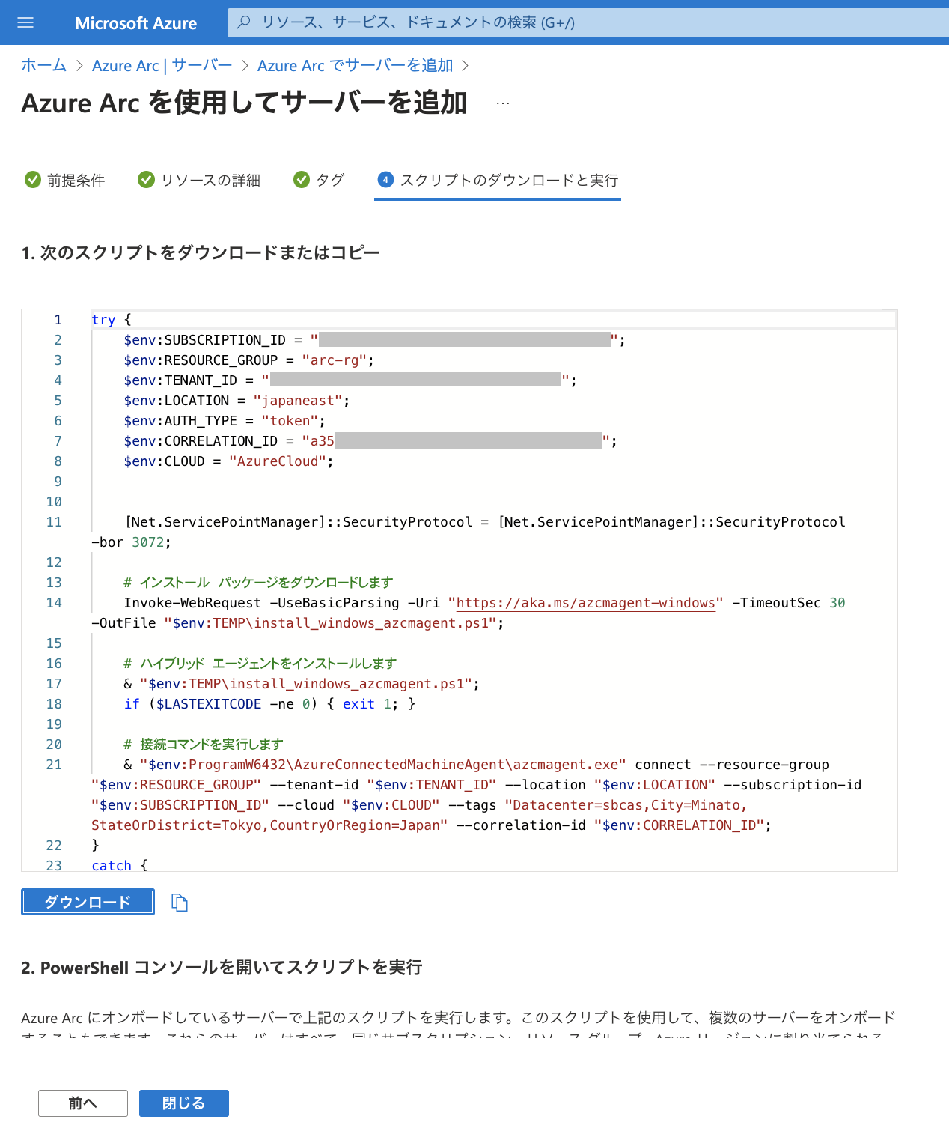Open the Microsoft Azure home logo
Screen dimensions: 949x1125
click(x=135, y=23)
